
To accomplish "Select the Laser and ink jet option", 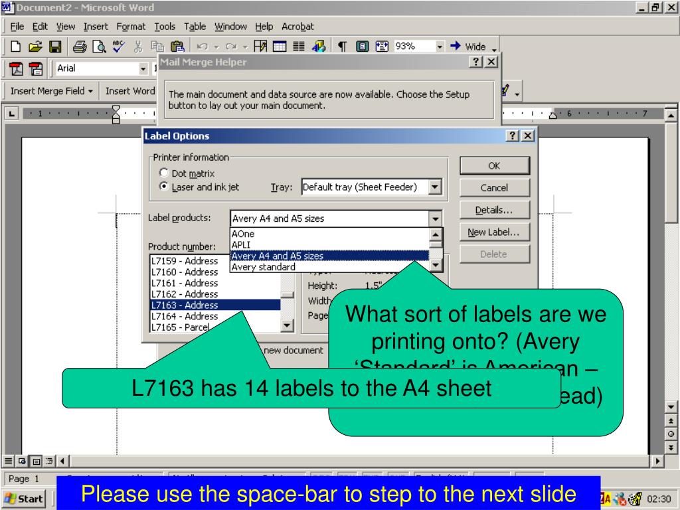I will (199, 187).
